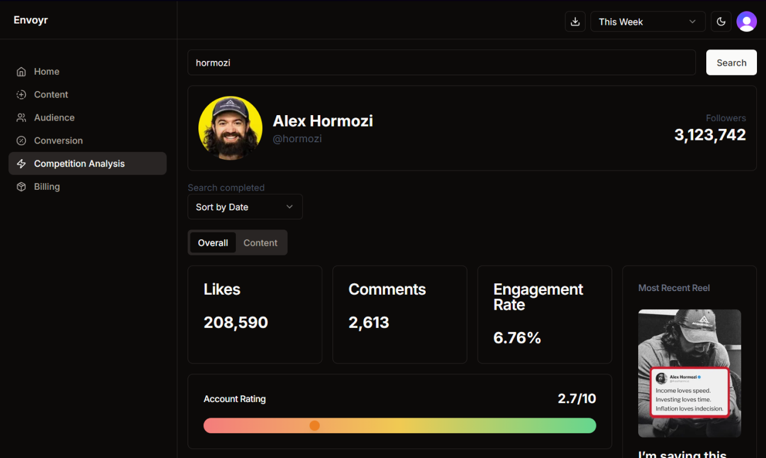Click the Comments card heading
The height and width of the screenshot is (458, 766).
click(387, 289)
